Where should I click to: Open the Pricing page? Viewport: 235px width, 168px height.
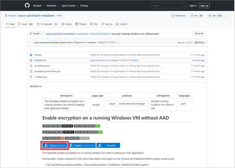pyautogui.click(x=84, y=6)
